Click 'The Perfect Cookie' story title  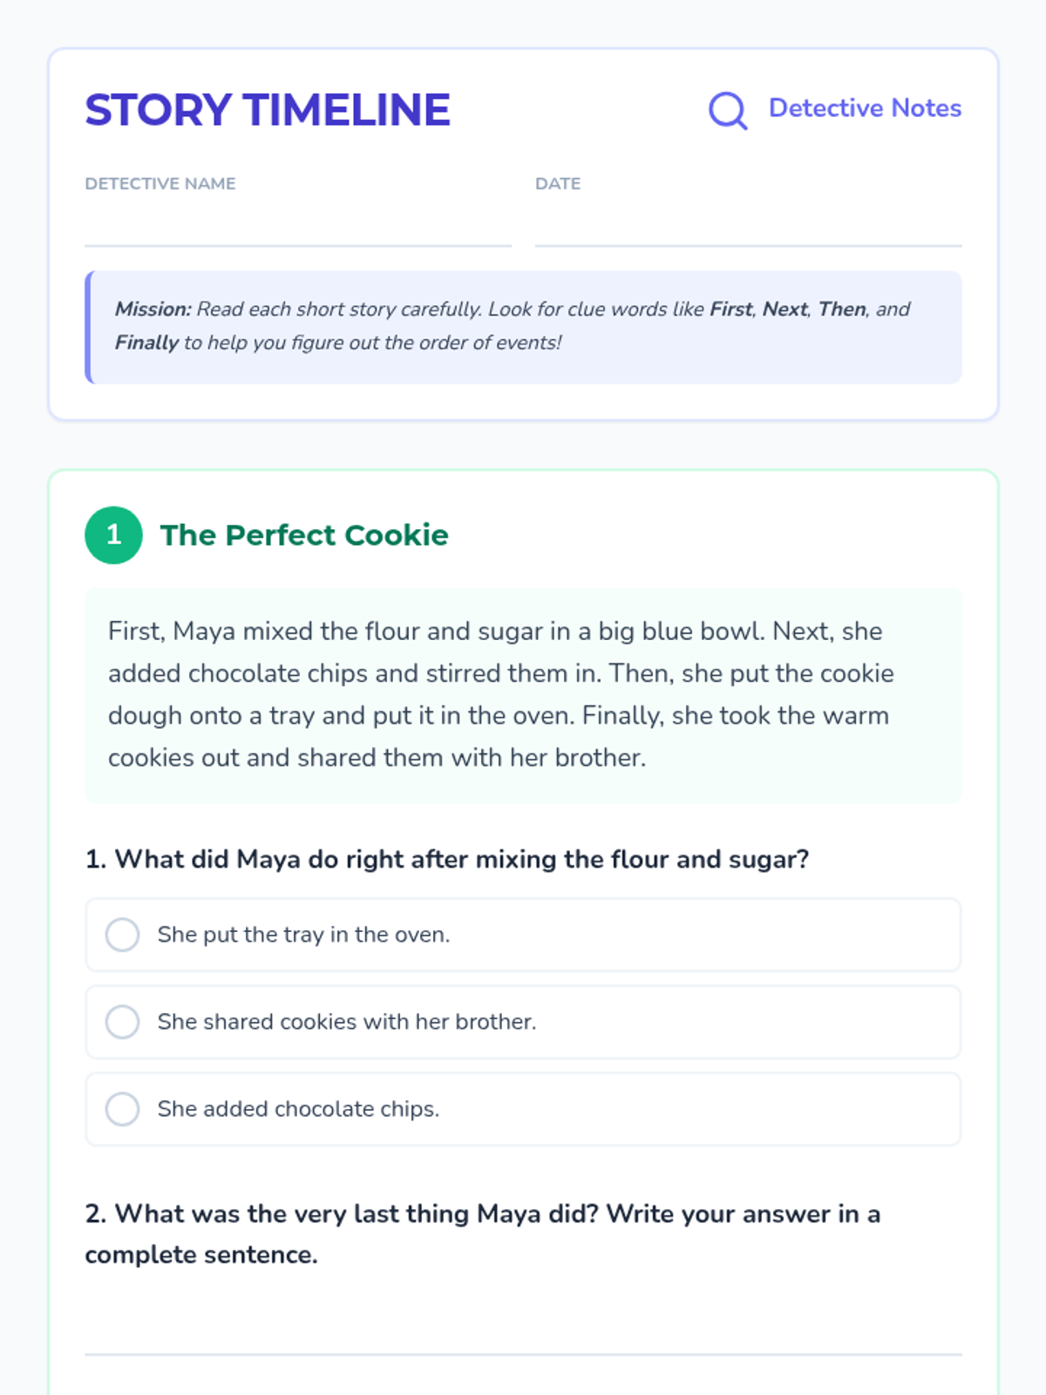[304, 534]
